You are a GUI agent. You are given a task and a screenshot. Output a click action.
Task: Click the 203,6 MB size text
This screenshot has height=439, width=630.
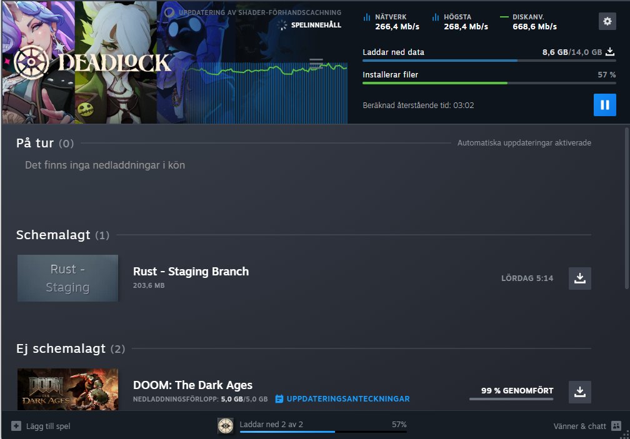pos(149,285)
